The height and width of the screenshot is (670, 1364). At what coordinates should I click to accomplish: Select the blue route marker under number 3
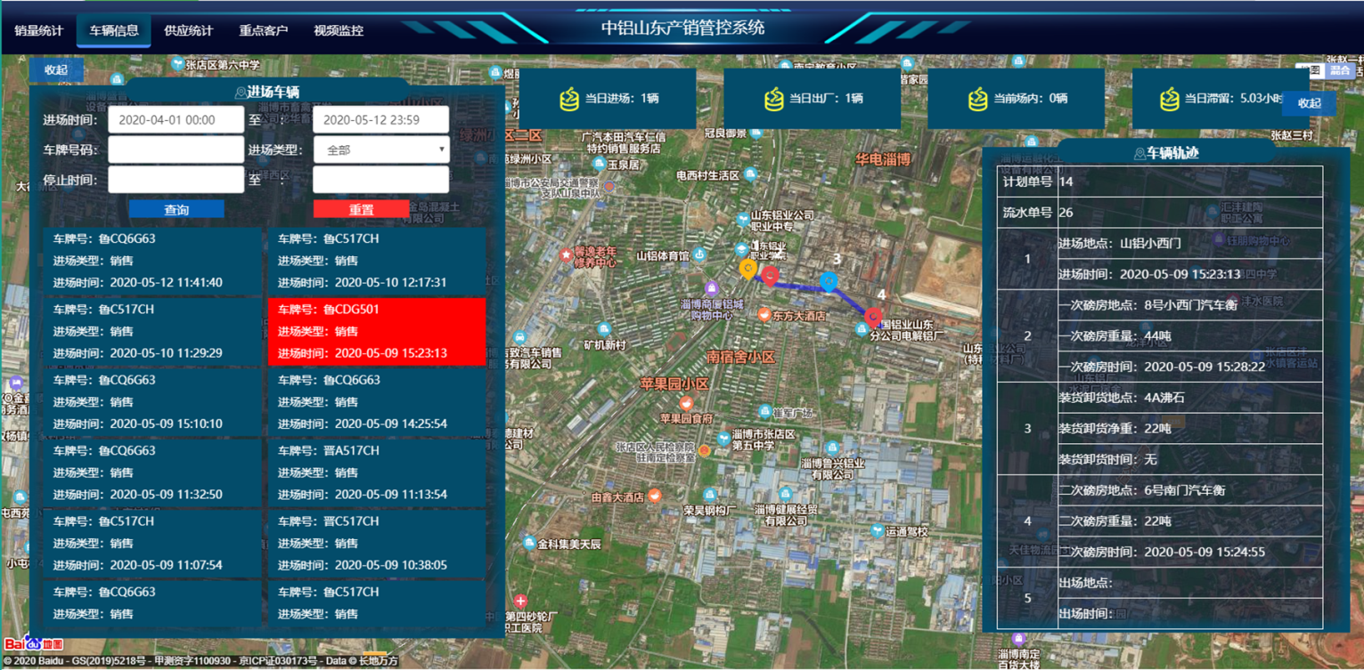click(829, 283)
